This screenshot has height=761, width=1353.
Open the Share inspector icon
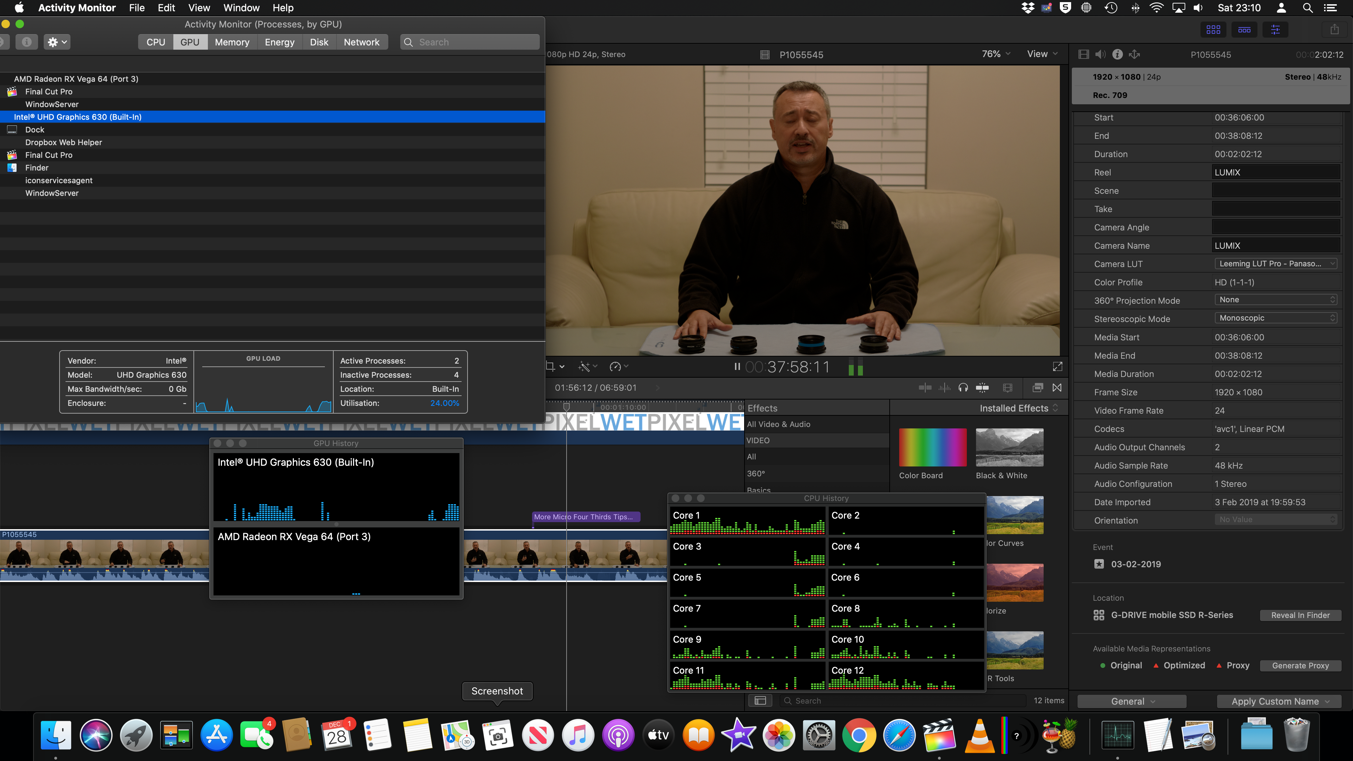(1135, 54)
